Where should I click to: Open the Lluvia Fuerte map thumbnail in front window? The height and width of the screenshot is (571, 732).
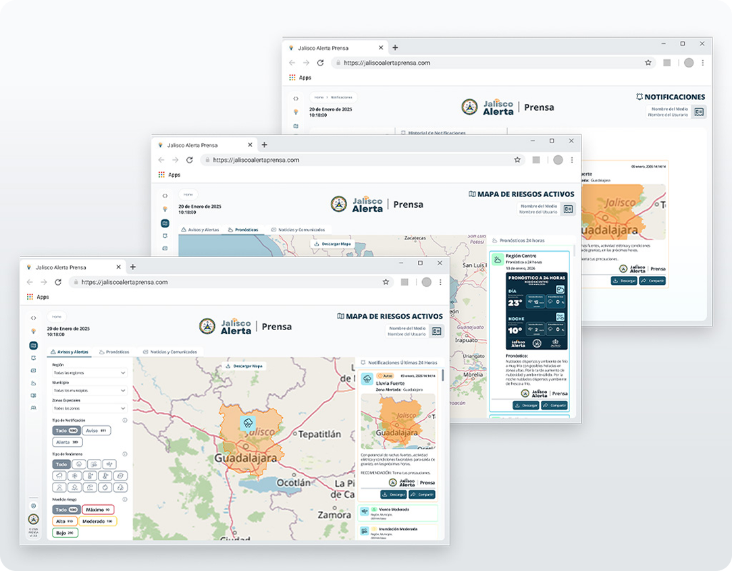[x=398, y=422]
